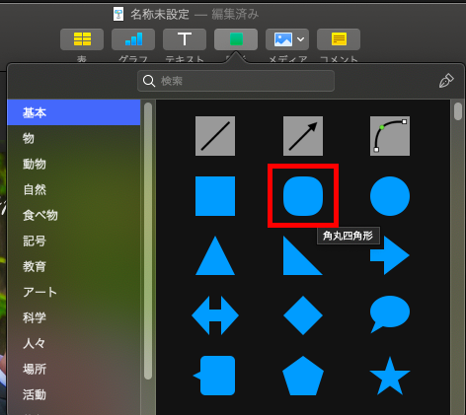The image size is (466, 415).
Task: Select the 人々 category
Action: (x=74, y=343)
